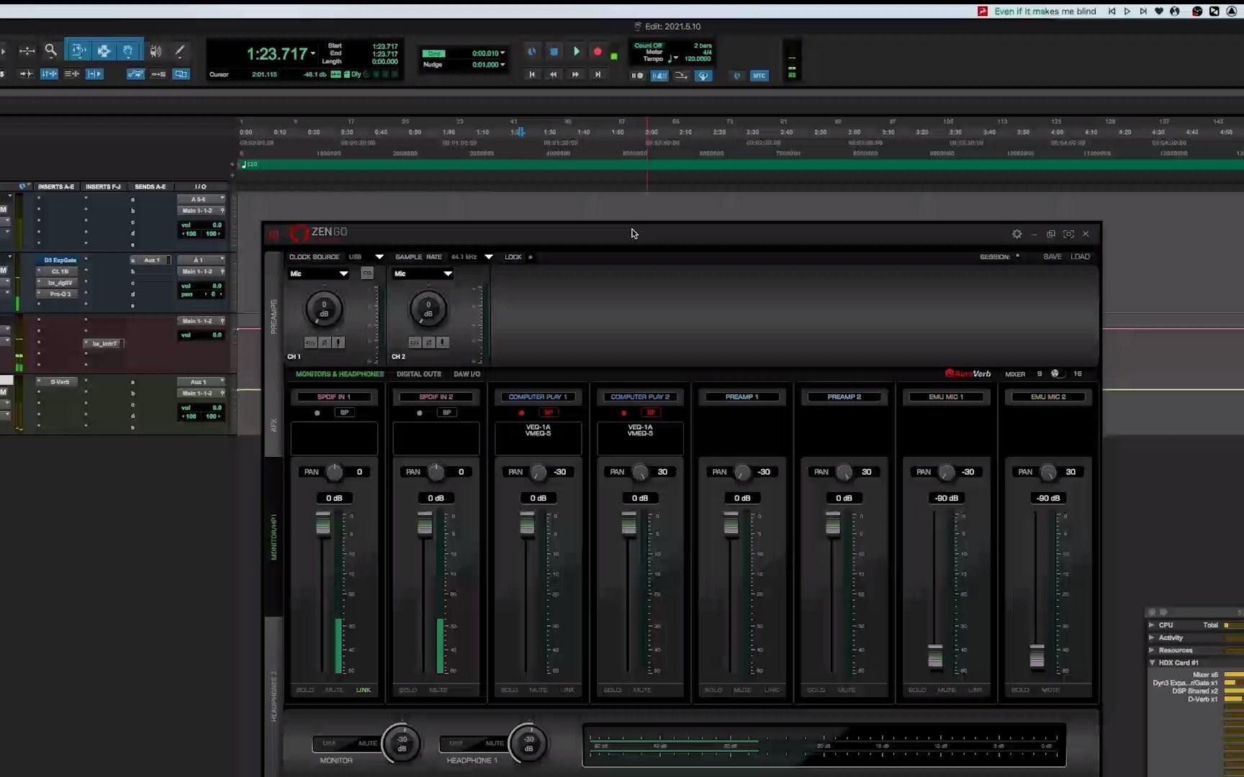Click the CH 1 gain knob
This screenshot has width=1244, height=777.
pyautogui.click(x=324, y=309)
